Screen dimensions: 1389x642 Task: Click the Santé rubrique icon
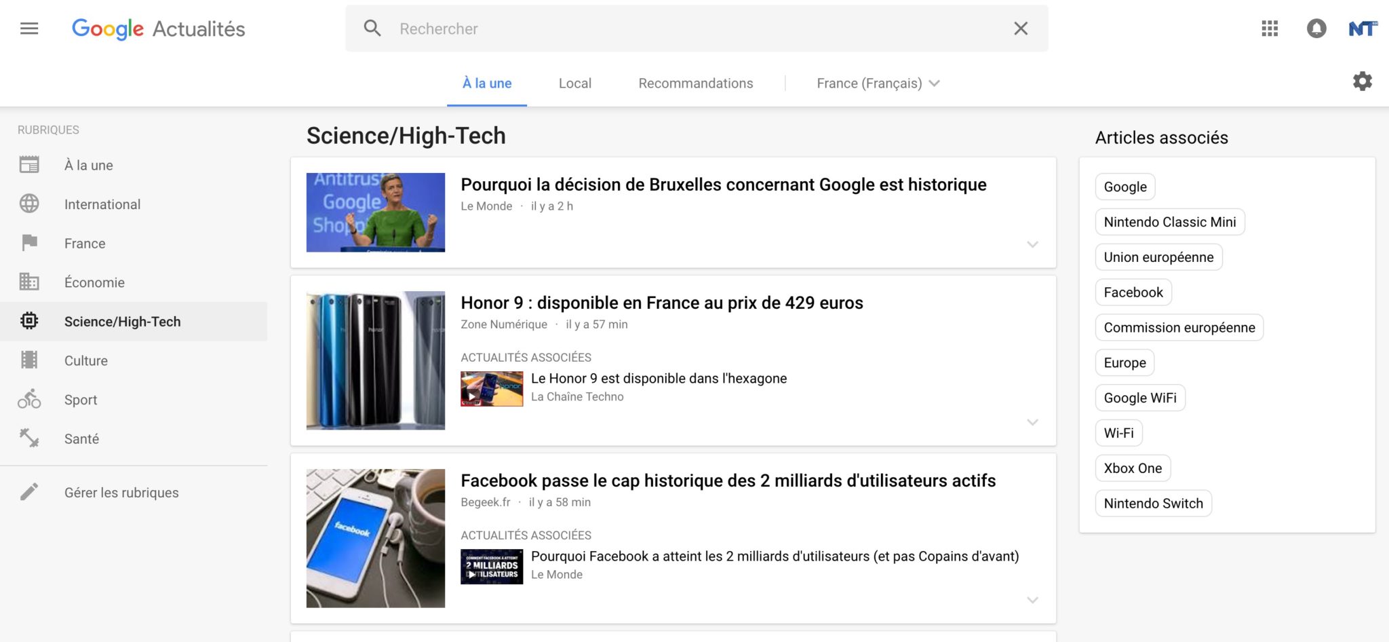click(30, 438)
